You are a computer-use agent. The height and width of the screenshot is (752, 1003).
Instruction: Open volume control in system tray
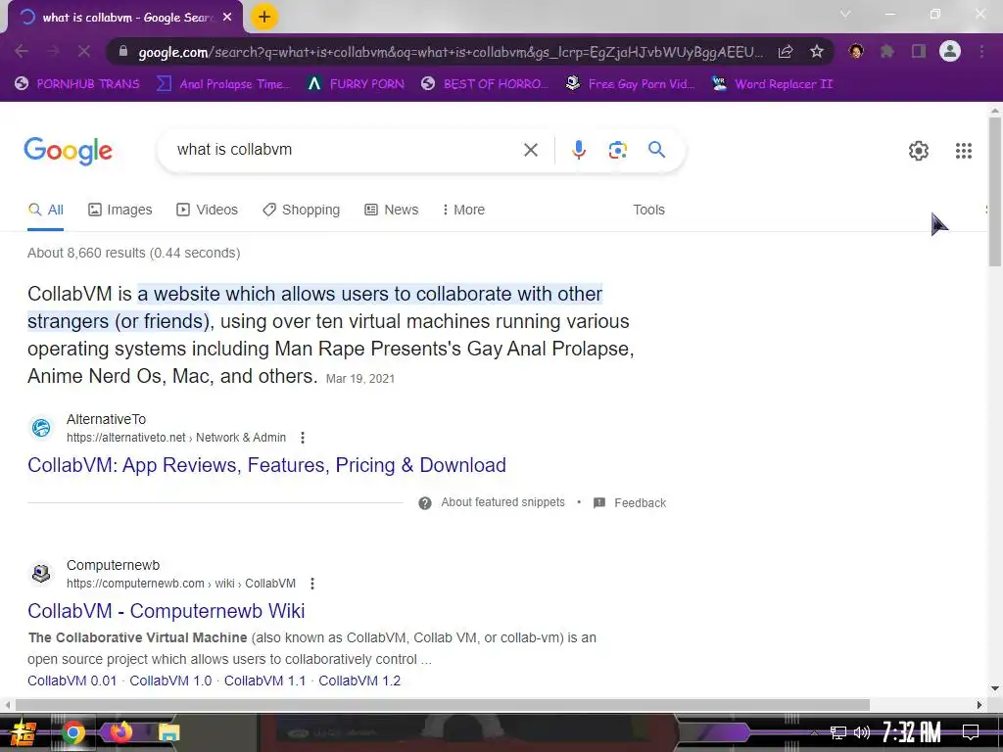(862, 732)
